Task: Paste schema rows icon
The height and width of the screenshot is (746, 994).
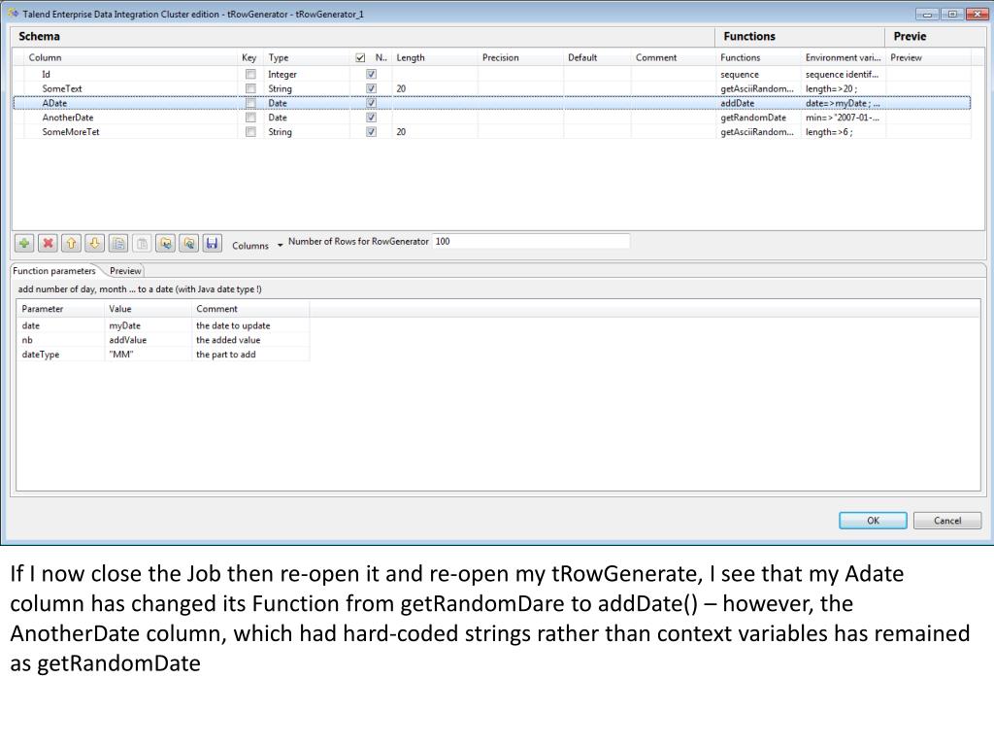Action: [142, 244]
